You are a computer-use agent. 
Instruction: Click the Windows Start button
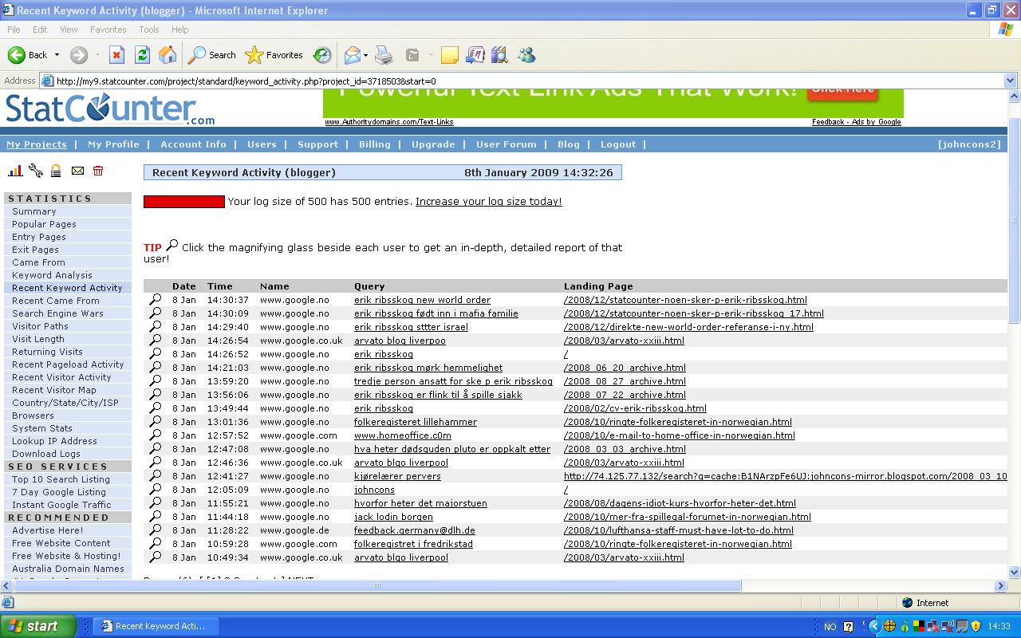38,626
